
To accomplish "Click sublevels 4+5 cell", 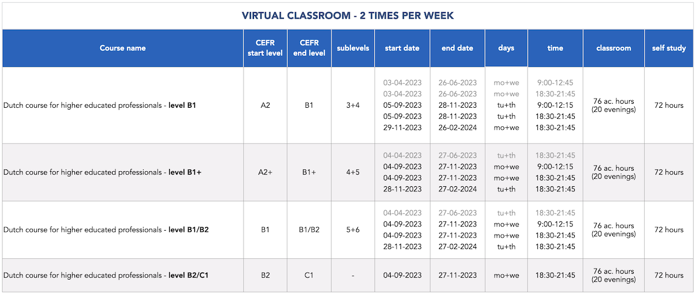I will pyautogui.click(x=353, y=172).
